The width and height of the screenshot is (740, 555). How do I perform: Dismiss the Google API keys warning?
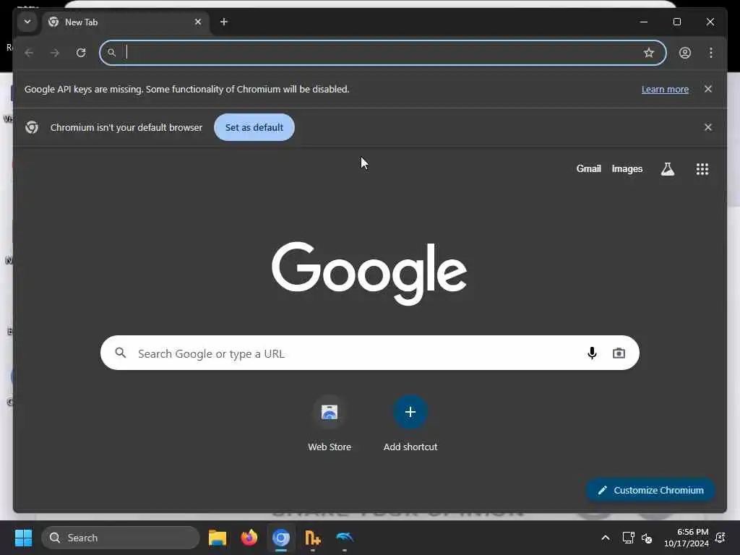point(708,89)
